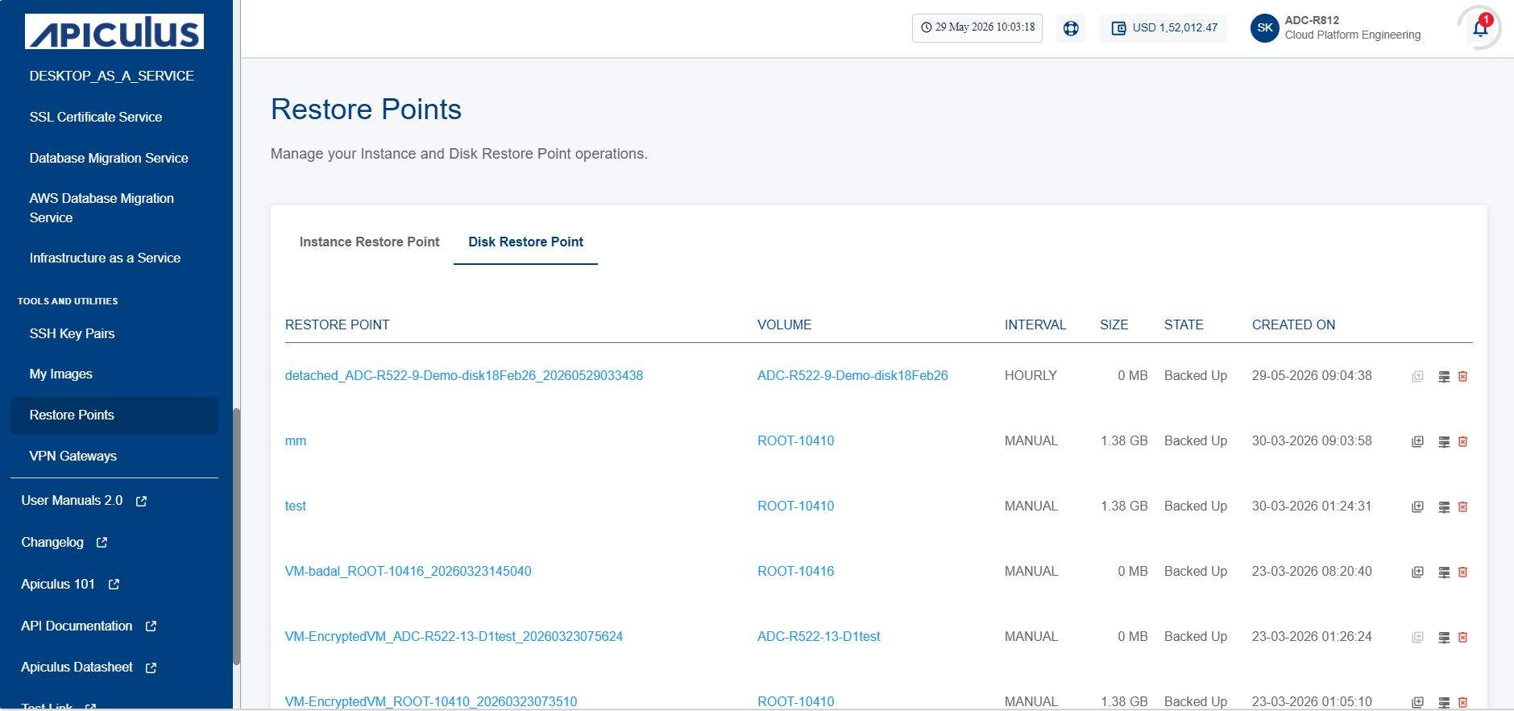Viewport: 1514px width, 711px height.
Task: Open volume ADC-R522-13-D1test
Action: pos(819,636)
